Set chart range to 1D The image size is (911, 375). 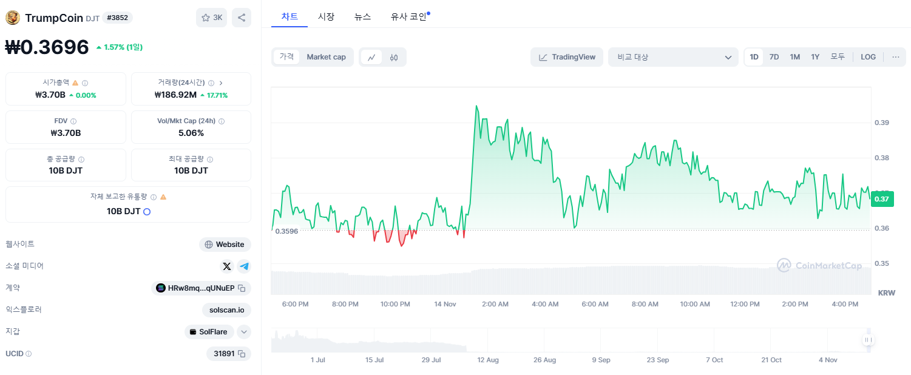[x=754, y=57]
